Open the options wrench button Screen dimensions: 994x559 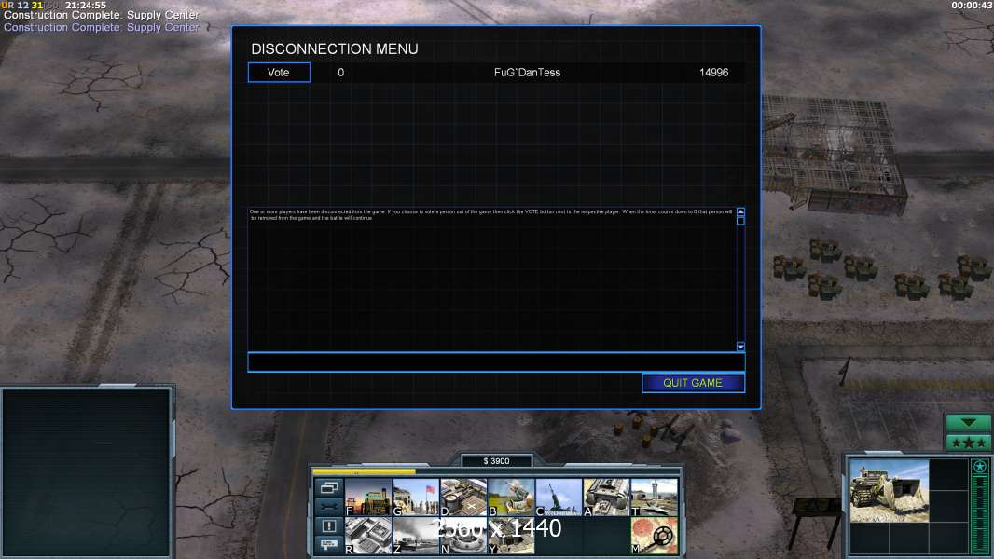tap(329, 507)
